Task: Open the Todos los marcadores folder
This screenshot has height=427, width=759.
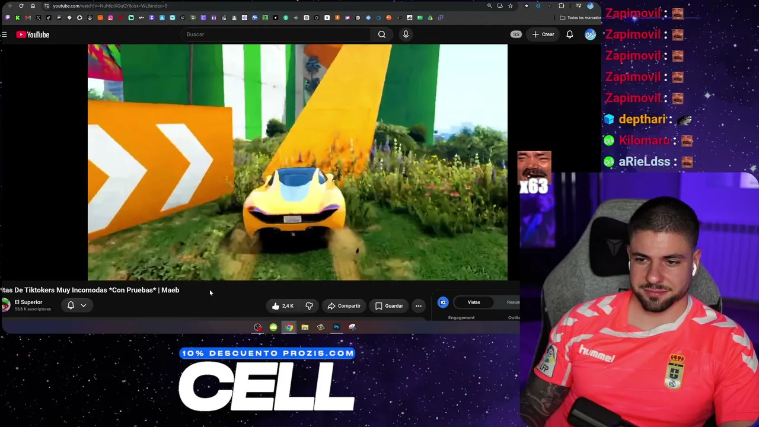Action: coord(581,18)
